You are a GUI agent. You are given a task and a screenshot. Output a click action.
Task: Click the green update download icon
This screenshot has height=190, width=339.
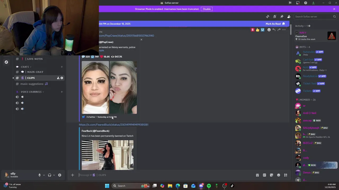click(x=313, y=3)
